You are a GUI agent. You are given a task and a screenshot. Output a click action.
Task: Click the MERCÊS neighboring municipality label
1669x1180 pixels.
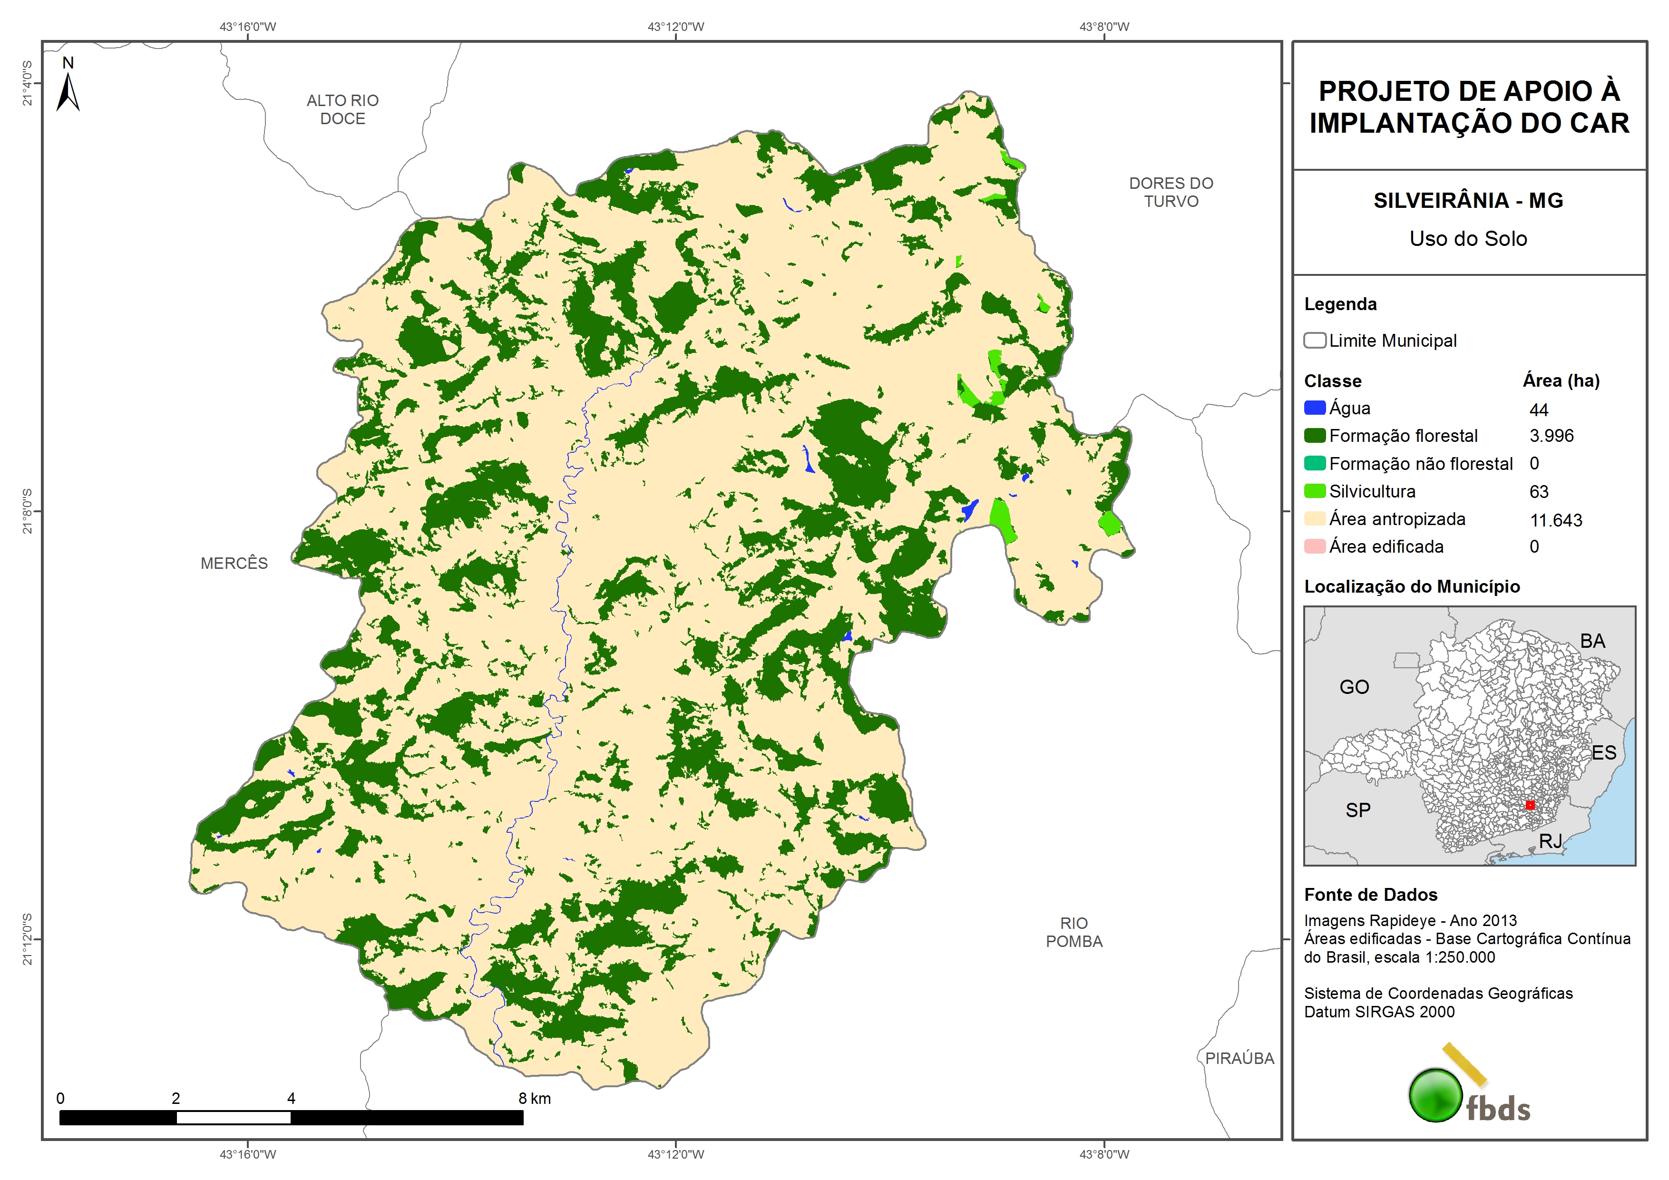pos(234,563)
